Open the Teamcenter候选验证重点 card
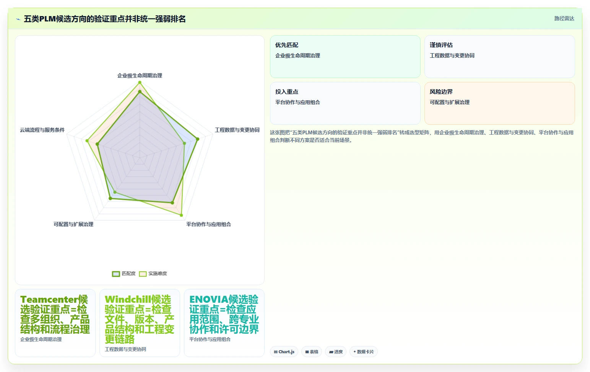 [55, 323]
